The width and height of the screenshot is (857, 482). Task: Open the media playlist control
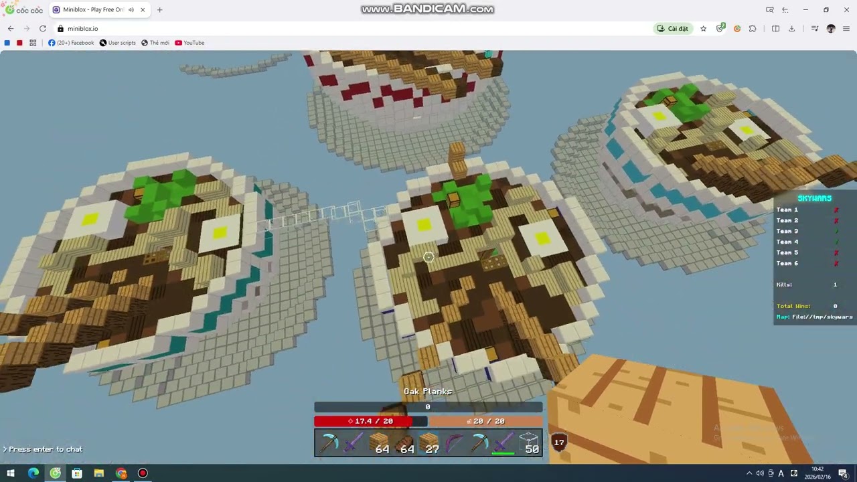pyautogui.click(x=815, y=29)
